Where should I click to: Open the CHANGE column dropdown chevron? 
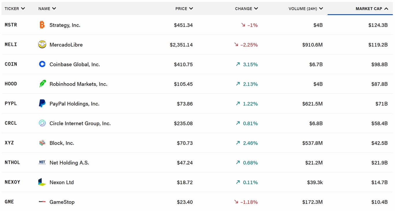coord(256,9)
